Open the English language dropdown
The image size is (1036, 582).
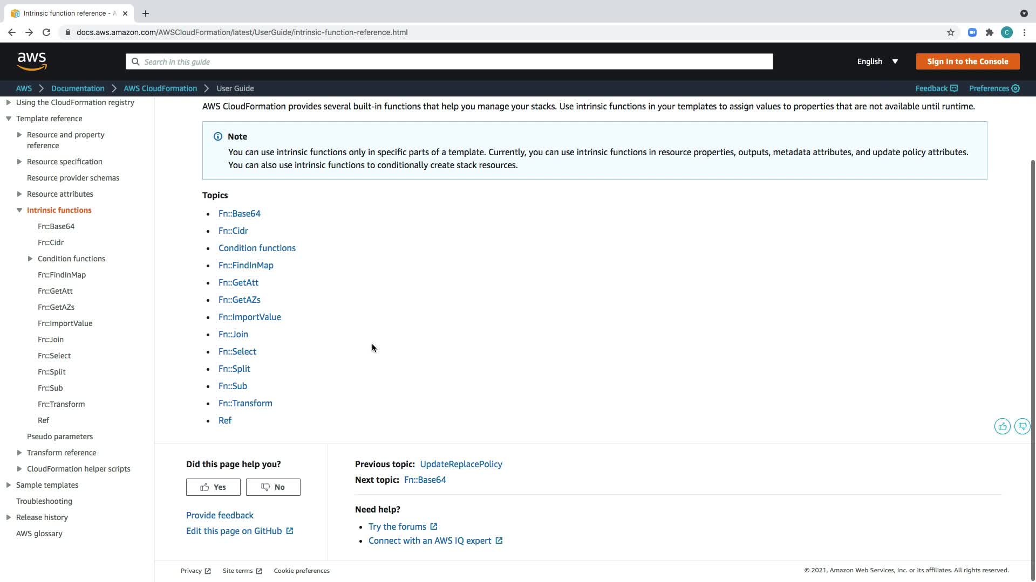coord(877,61)
